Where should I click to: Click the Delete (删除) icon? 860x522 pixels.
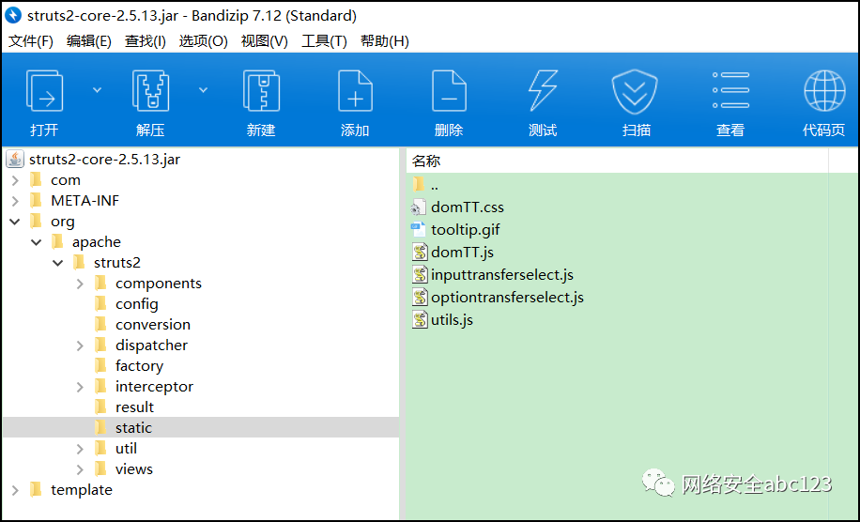[449, 91]
